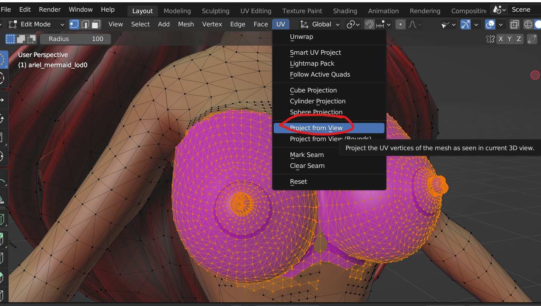Select the Rotate tool
This screenshot has height=306, width=541.
click(x=3, y=119)
